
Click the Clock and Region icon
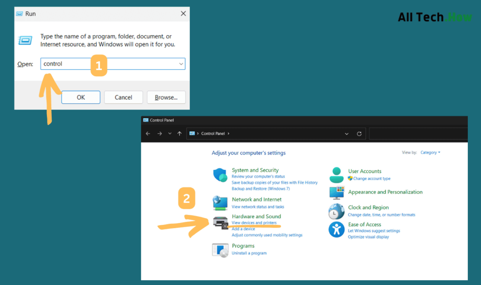pyautogui.click(x=336, y=211)
